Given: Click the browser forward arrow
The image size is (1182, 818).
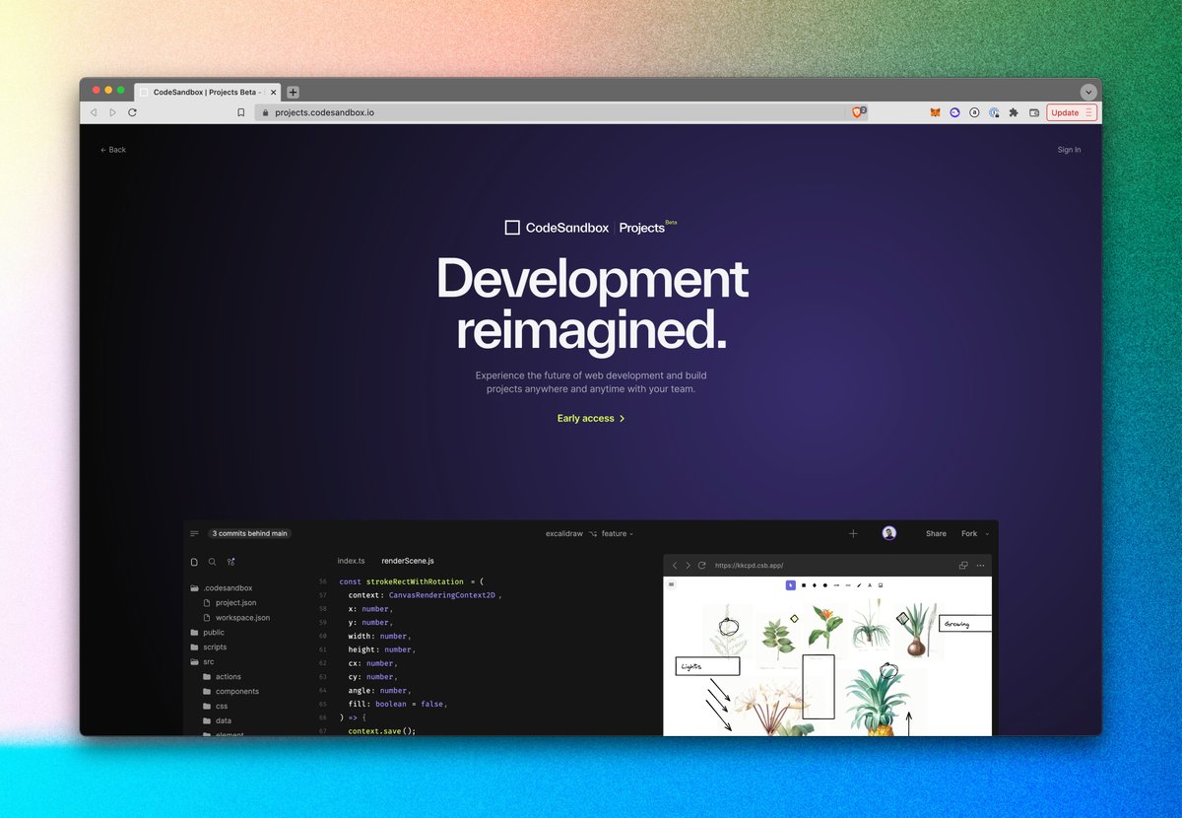Looking at the screenshot, I should coord(112,112).
